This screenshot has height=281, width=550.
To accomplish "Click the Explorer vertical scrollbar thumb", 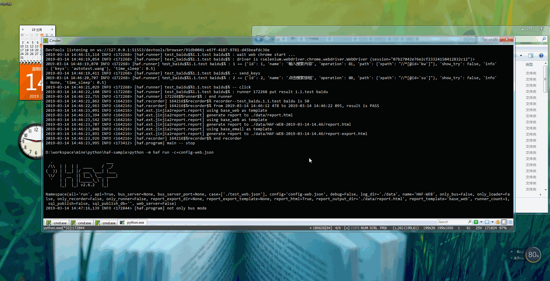I will (545, 79).
